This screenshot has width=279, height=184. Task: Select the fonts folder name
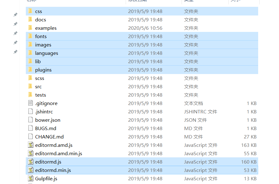(x=41, y=36)
